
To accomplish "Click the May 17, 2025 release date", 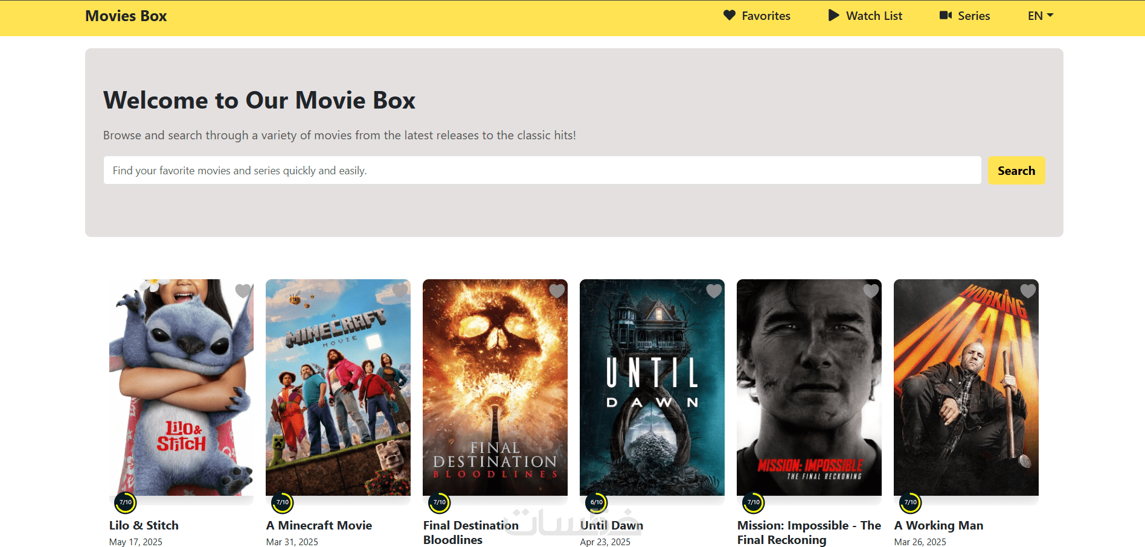I will 136,542.
